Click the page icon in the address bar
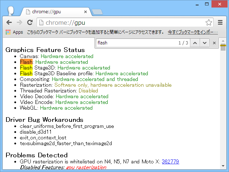The width and height of the screenshot is (229, 172). (x=42, y=23)
